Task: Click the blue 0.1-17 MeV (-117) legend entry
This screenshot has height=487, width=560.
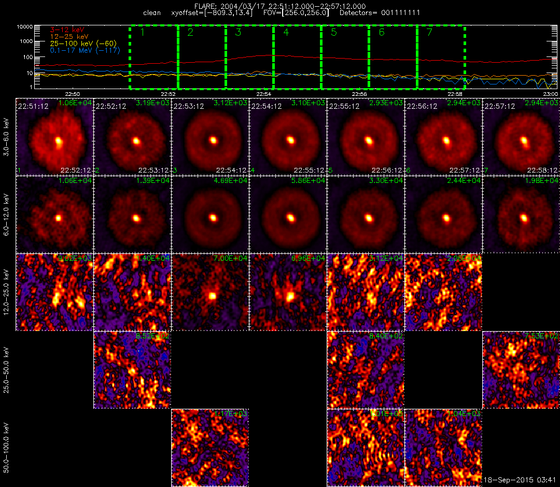Action: 85,50
